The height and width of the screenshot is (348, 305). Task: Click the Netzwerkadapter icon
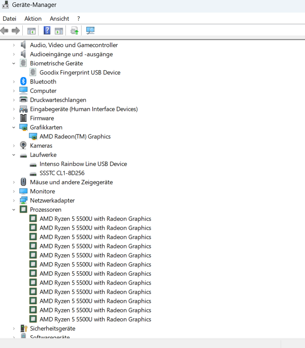(23, 200)
